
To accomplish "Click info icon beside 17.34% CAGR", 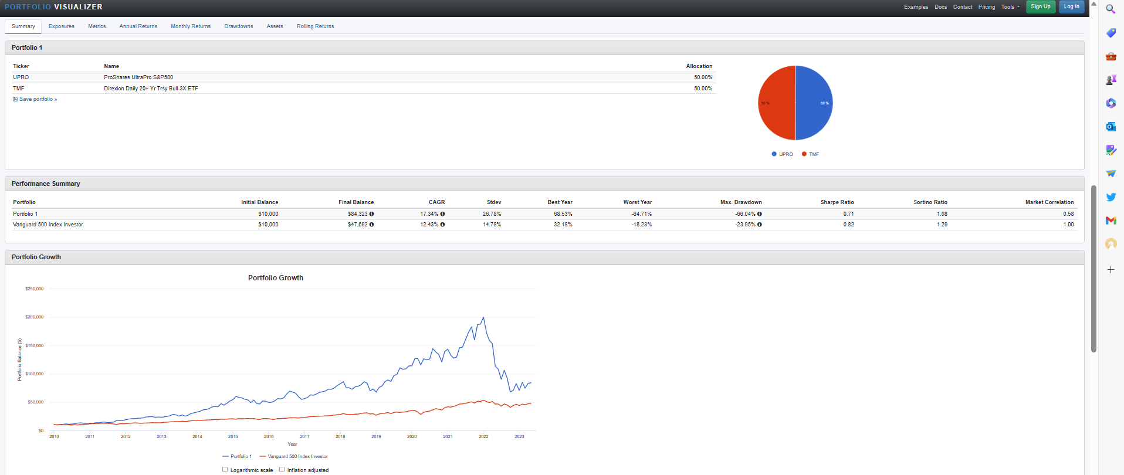I will tap(442, 214).
